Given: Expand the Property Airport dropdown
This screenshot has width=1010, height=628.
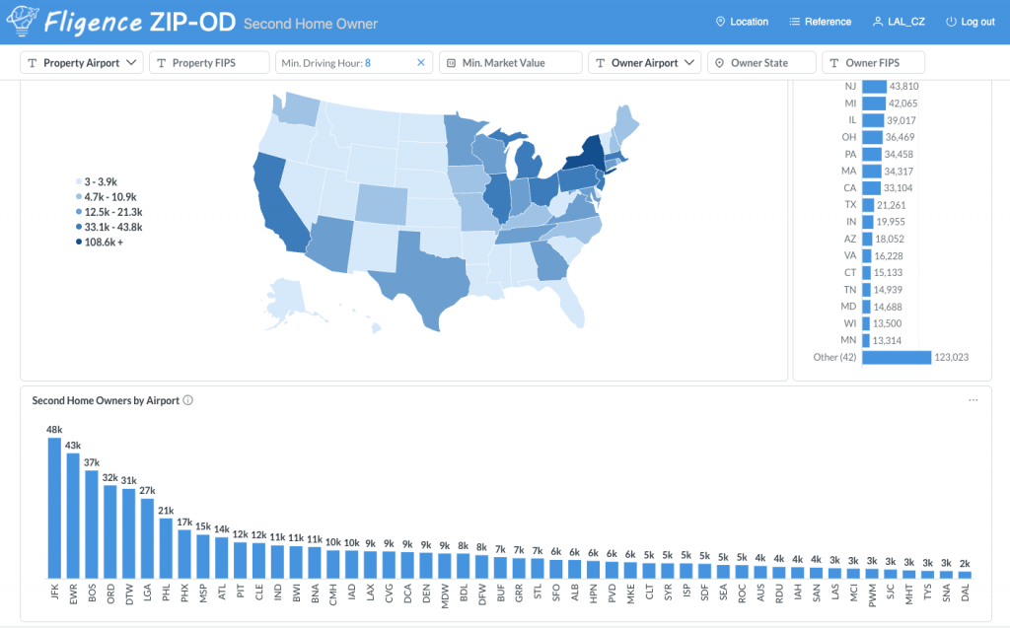Looking at the screenshot, I should point(82,62).
